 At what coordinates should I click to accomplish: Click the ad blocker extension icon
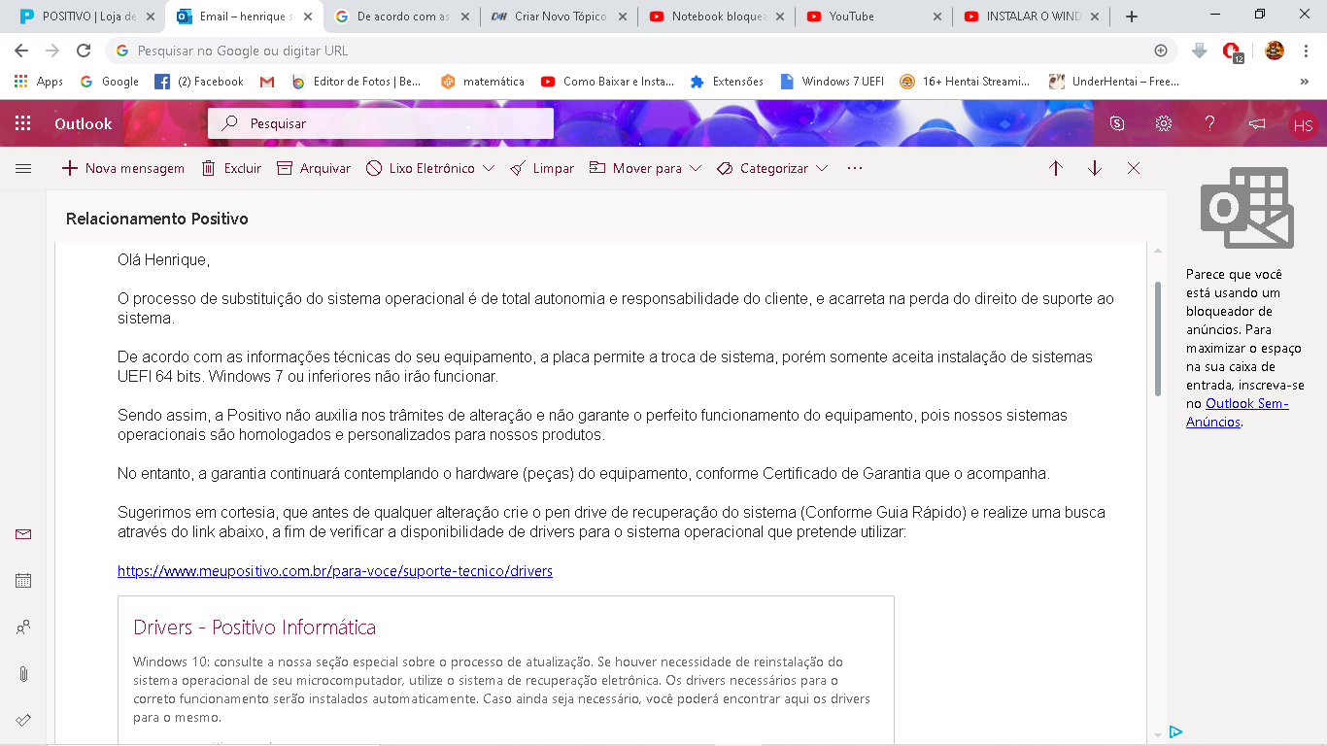tap(1232, 51)
